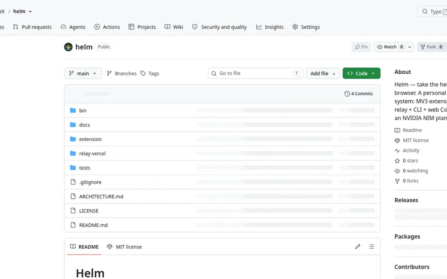Click the tests folder icon

[73, 167]
